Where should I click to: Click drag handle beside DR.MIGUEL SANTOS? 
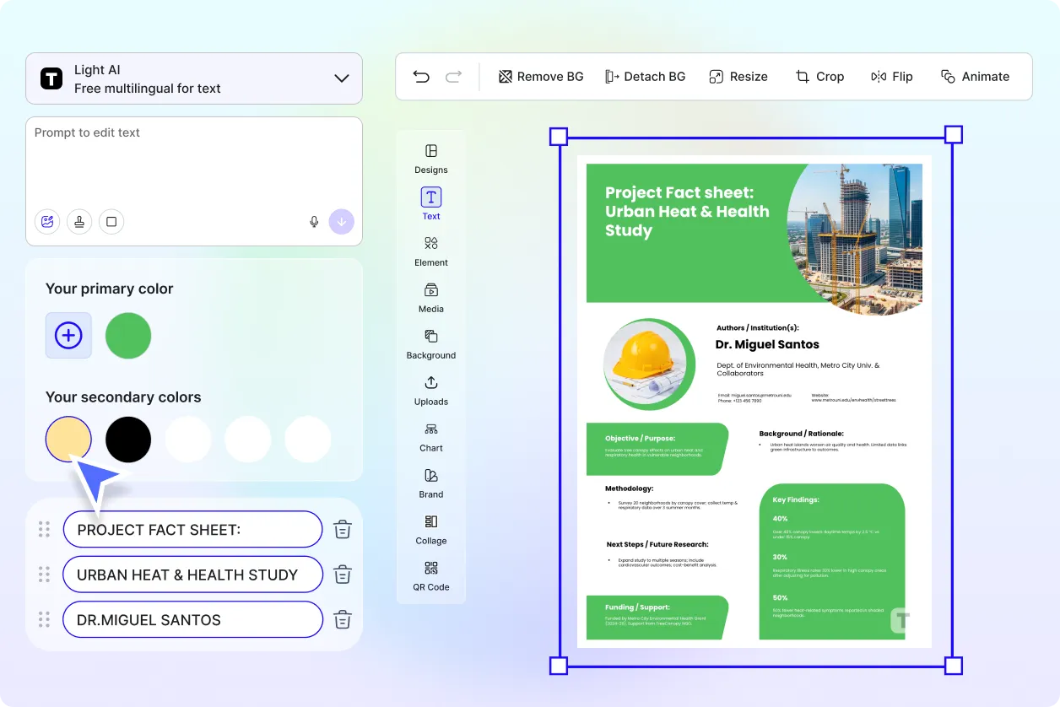click(x=44, y=619)
